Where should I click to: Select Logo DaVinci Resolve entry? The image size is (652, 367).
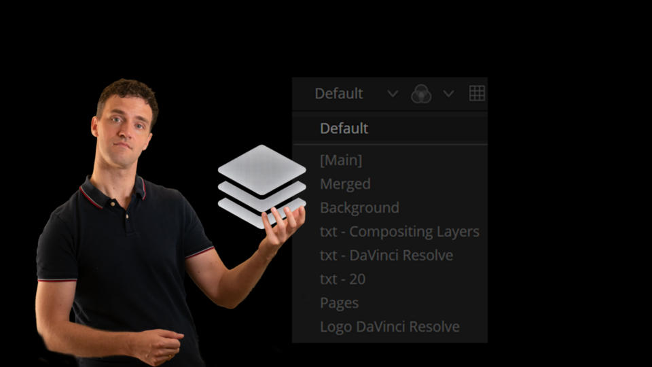(x=390, y=327)
